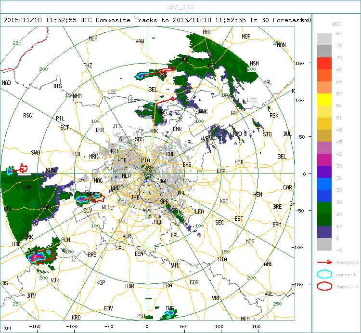Pick the purple 36–39 dBZ swatch
The image size is (361, 333).
324,172
